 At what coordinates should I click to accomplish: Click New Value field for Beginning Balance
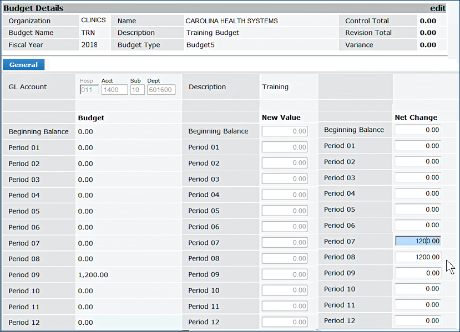(x=285, y=131)
